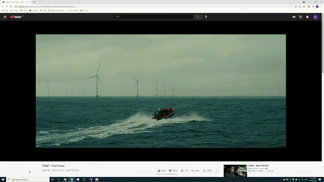
Task: Open the Chrome profile avatar
Action: click(317, 7)
